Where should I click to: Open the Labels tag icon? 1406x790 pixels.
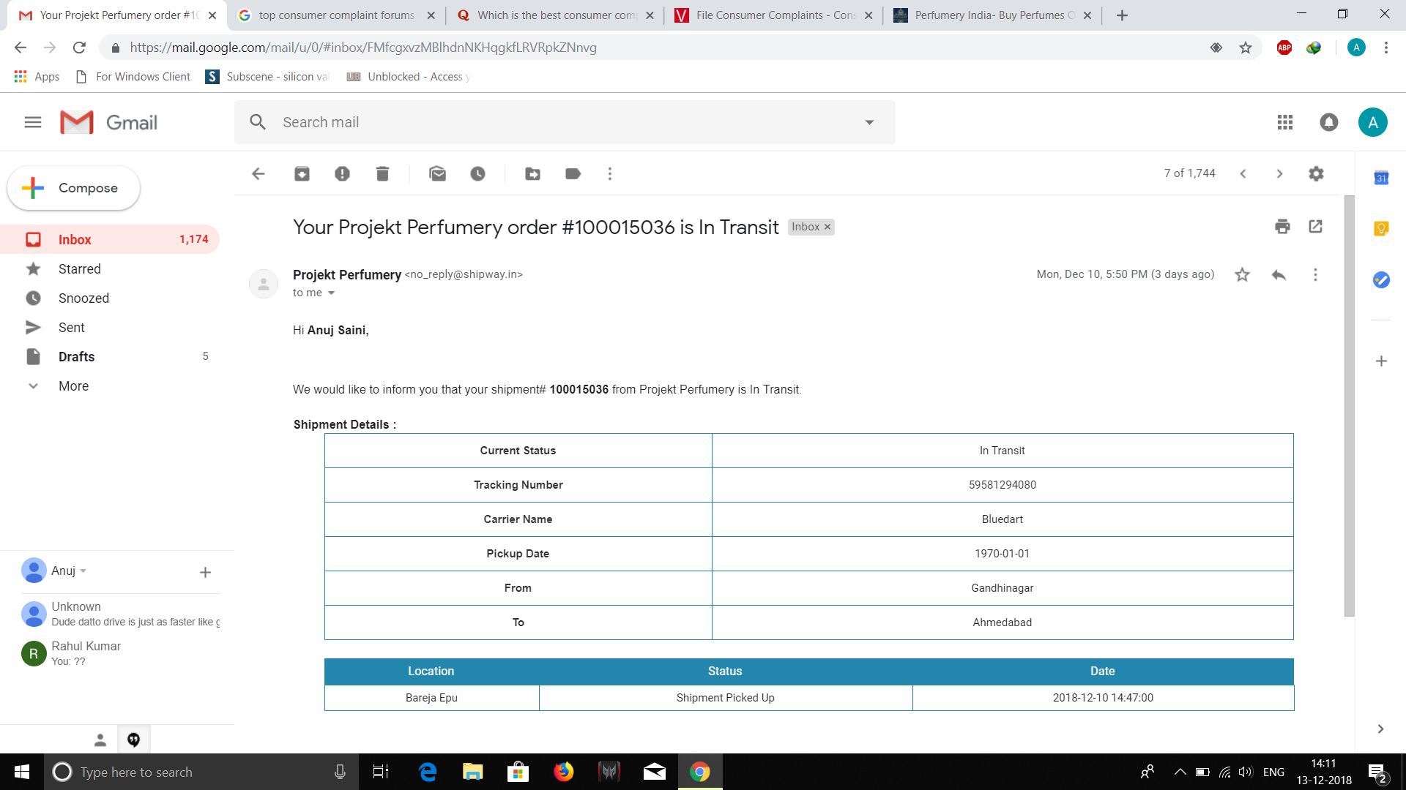[x=573, y=173]
